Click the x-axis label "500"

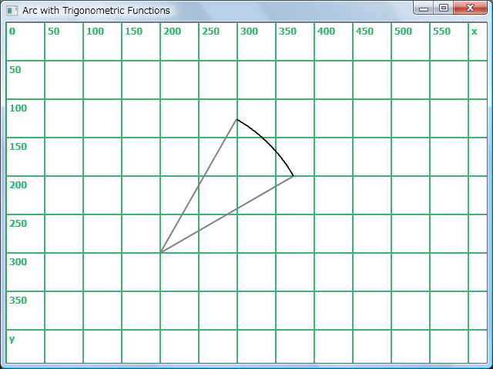pyautogui.click(x=404, y=32)
